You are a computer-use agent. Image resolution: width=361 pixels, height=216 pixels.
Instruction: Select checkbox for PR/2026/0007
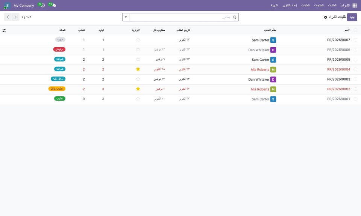[x=355, y=40]
